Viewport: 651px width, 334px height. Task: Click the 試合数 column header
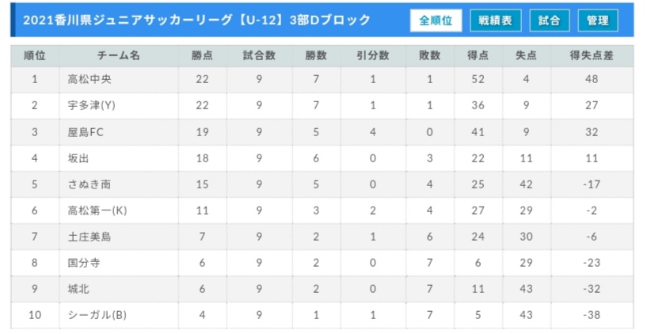[x=259, y=55]
